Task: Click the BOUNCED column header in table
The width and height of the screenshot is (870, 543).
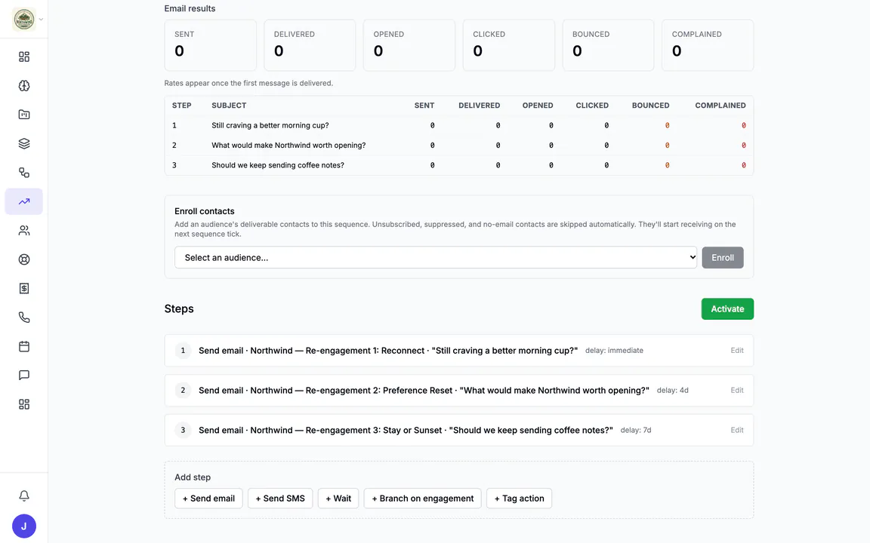Action: 650,106
